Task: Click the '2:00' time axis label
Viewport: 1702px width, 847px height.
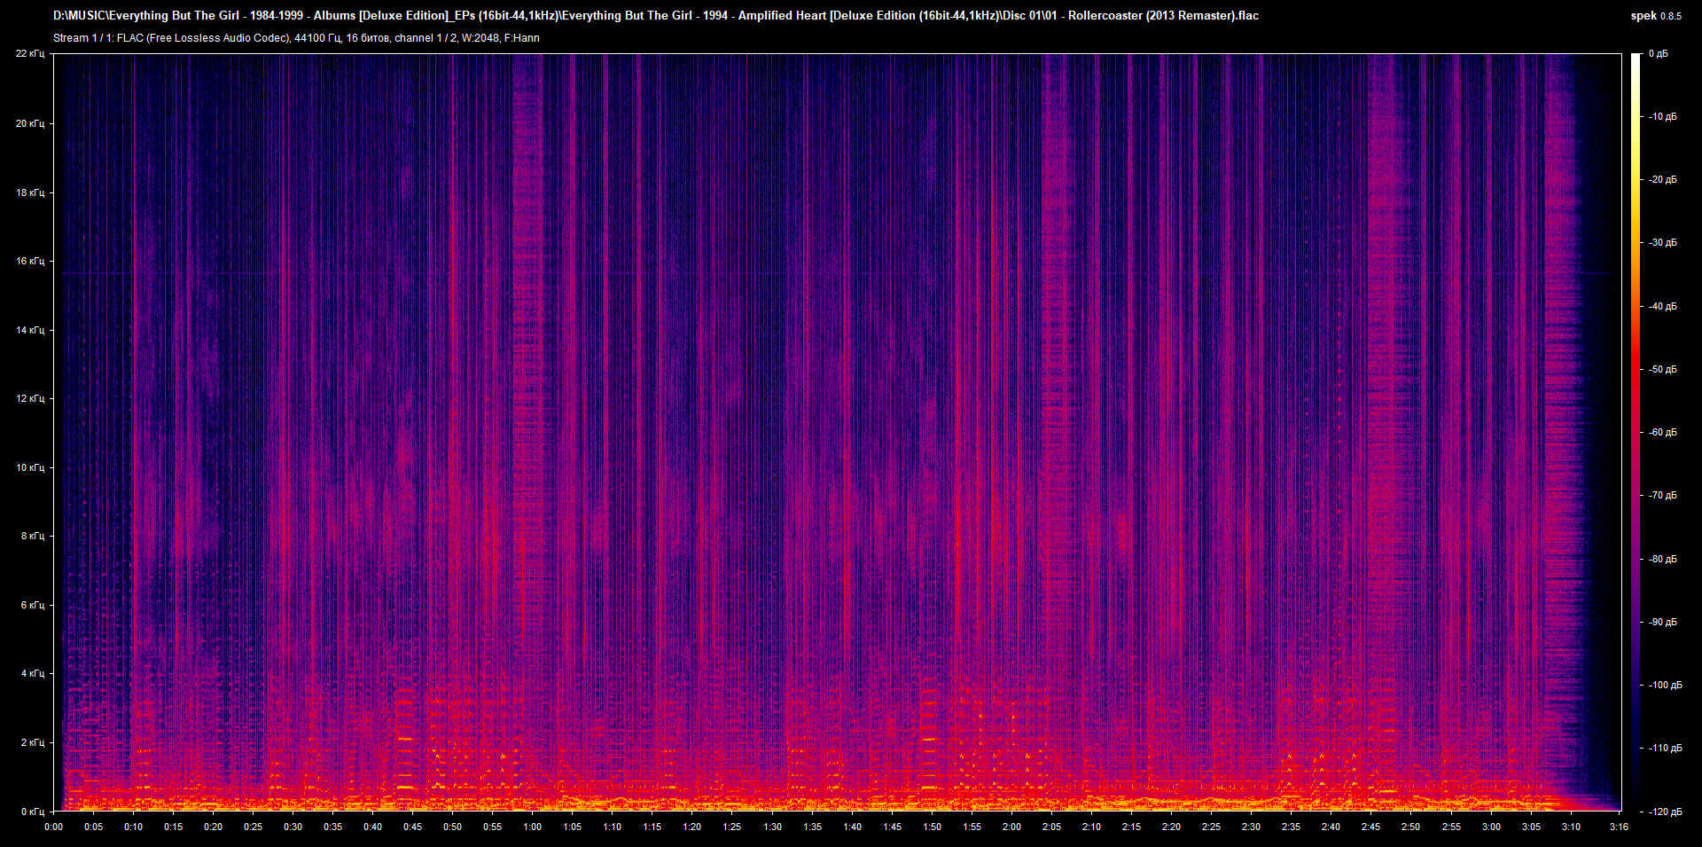Action: (1011, 827)
